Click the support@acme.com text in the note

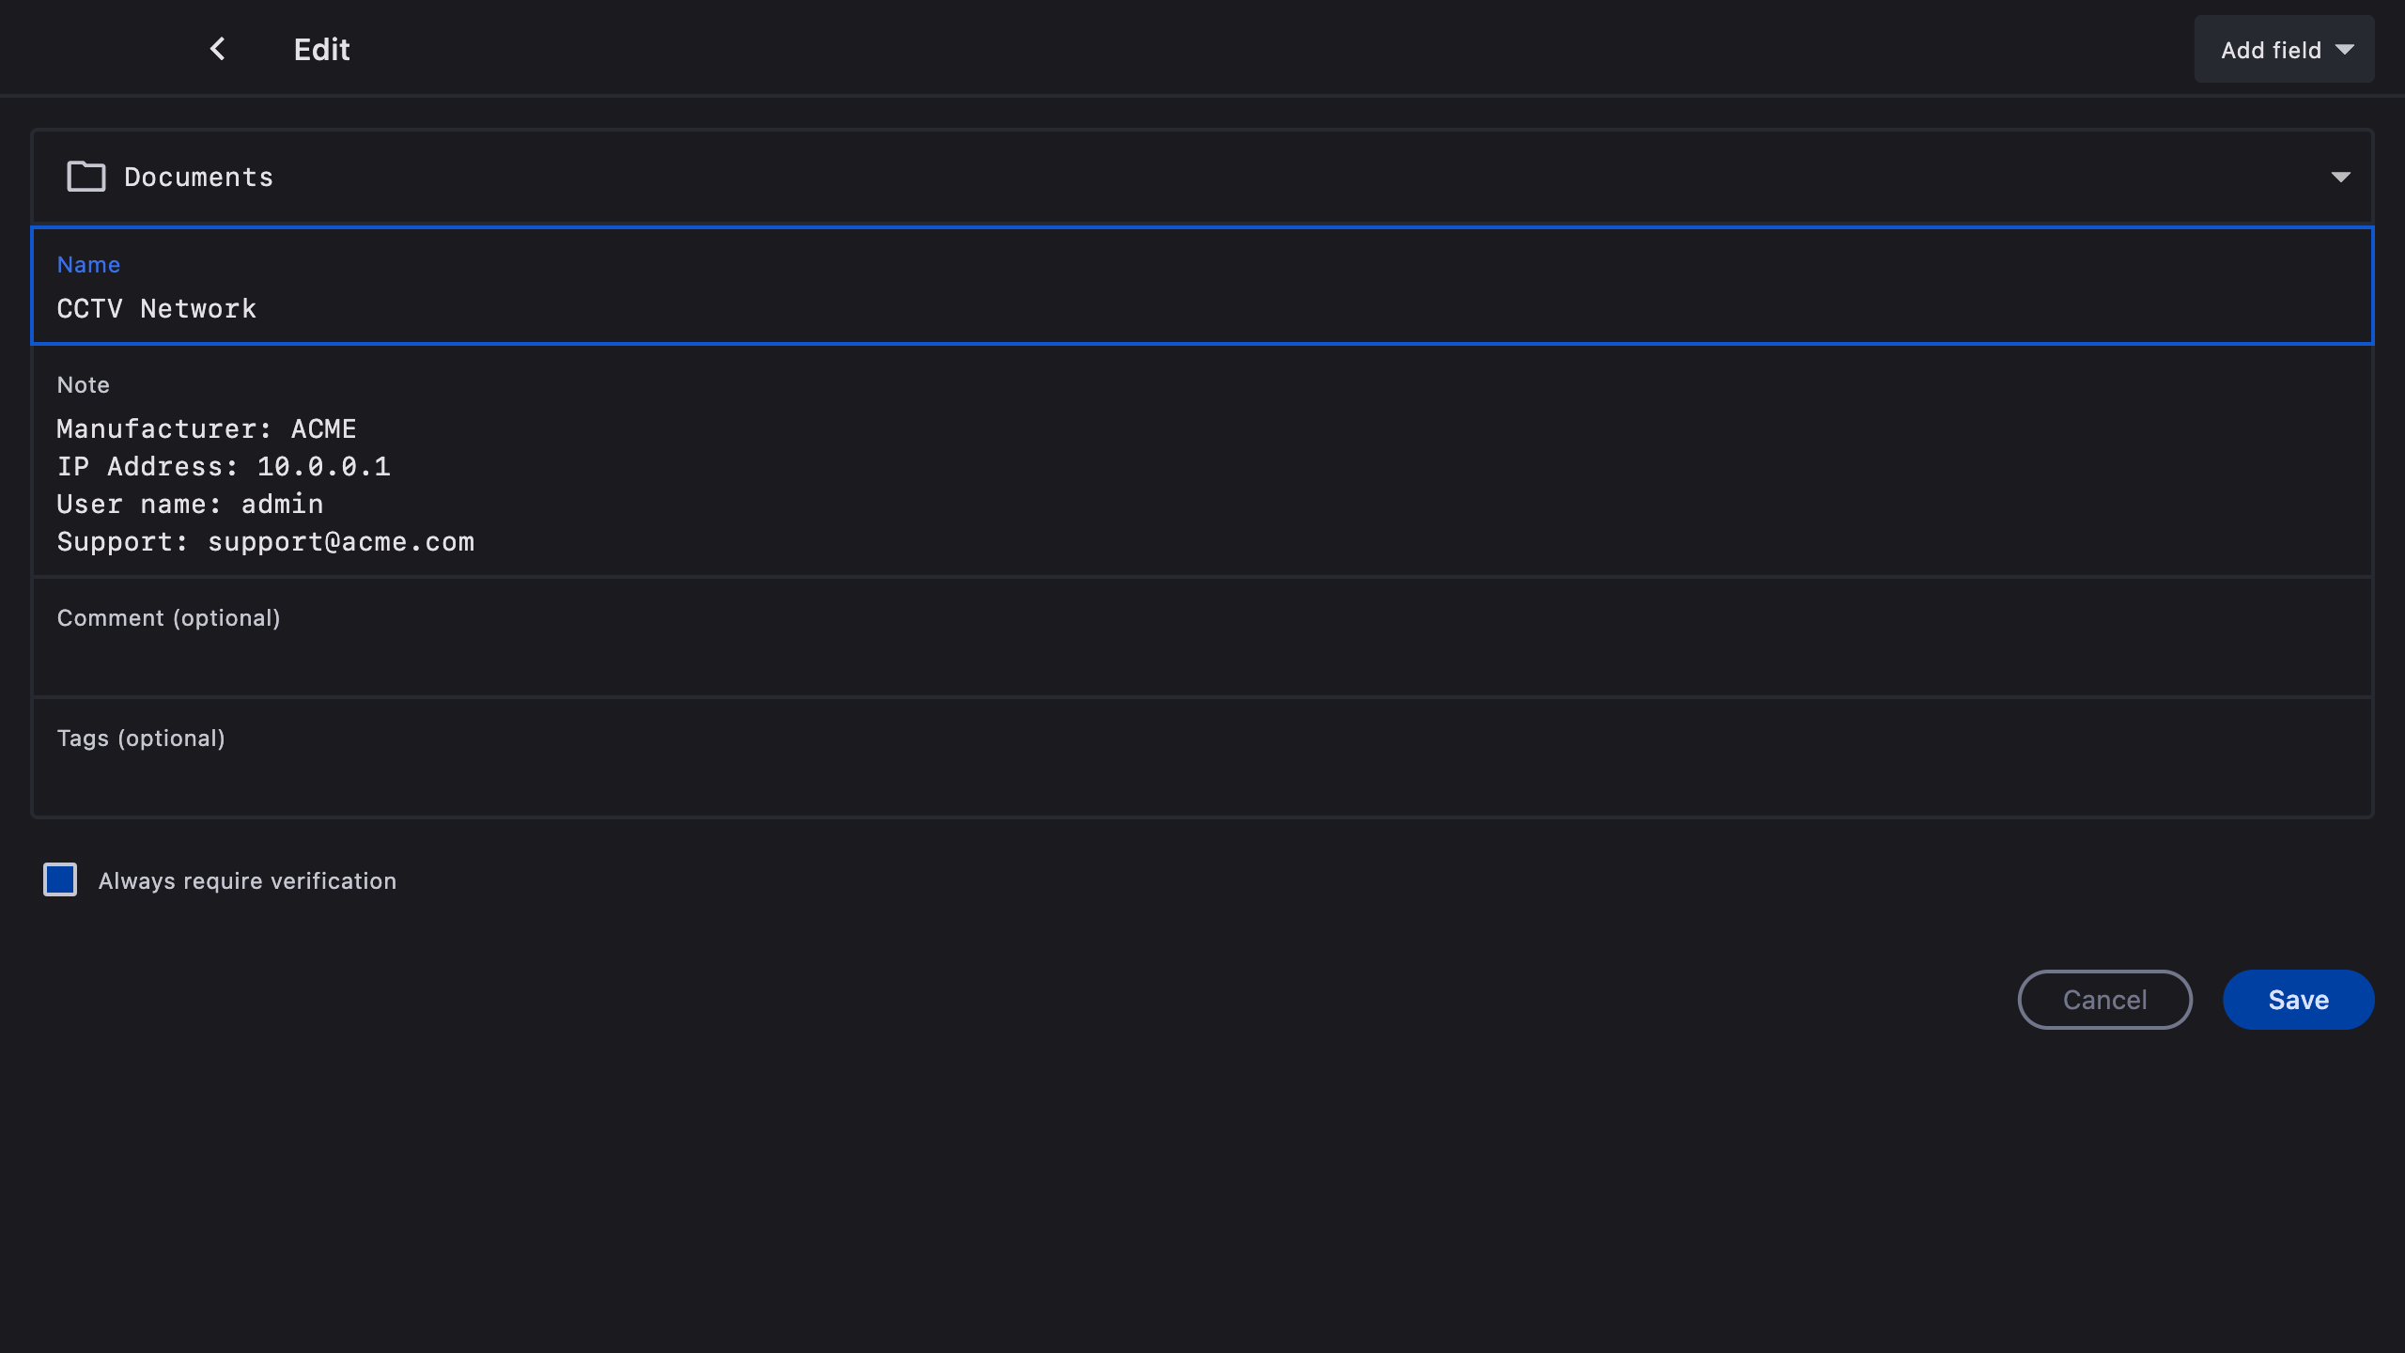coord(341,542)
